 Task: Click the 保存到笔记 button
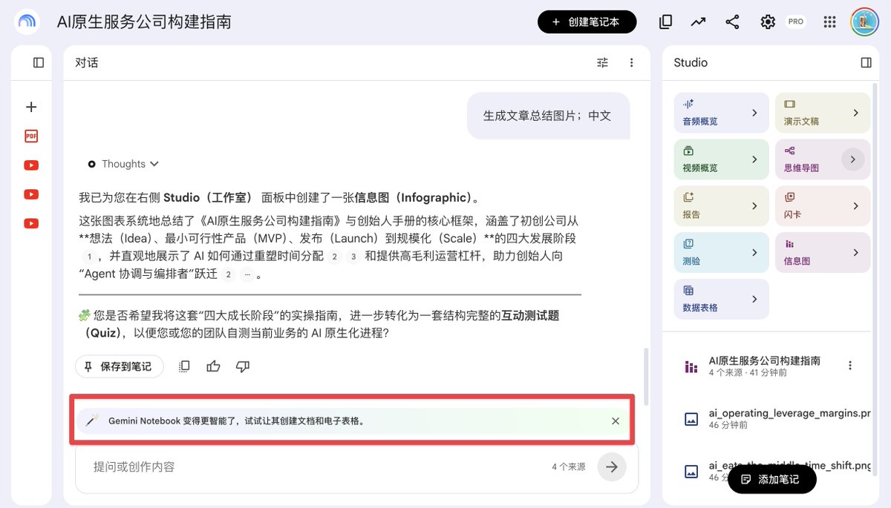click(120, 366)
